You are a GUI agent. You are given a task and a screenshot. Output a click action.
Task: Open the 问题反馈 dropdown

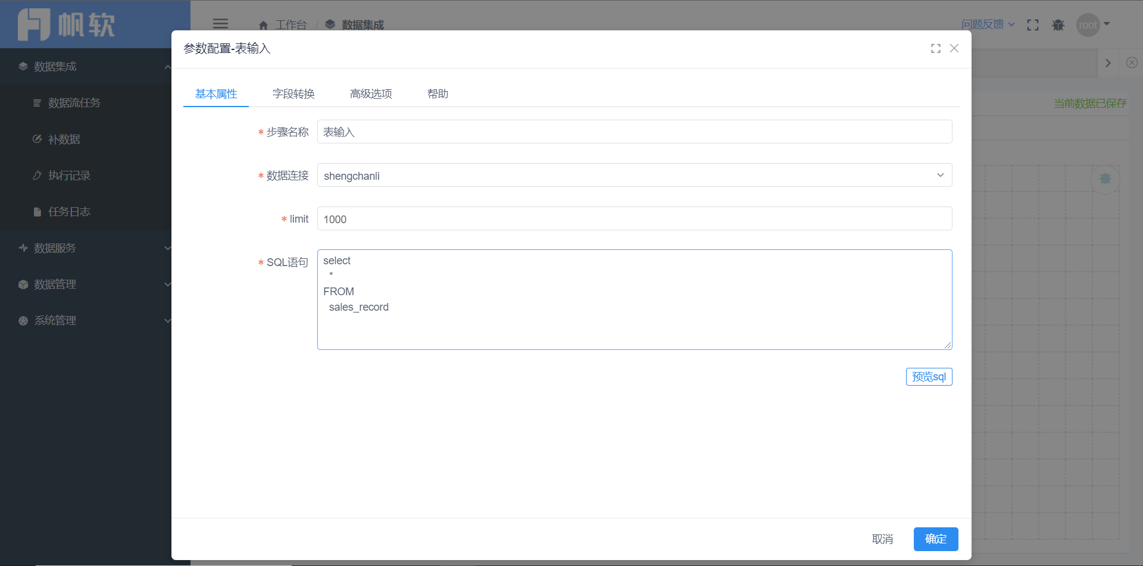point(988,24)
